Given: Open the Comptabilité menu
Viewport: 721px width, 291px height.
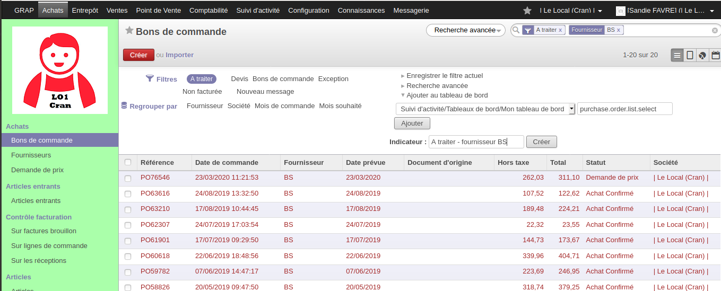Looking at the screenshot, I should (x=209, y=11).
